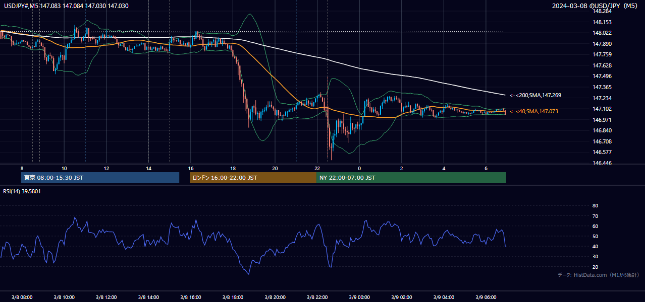Click the RSI(14) 39.5801 indicator label
This screenshot has width=645, height=302.
point(22,191)
